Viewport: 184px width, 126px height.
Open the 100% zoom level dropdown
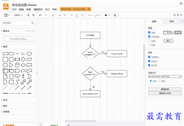click(18, 15)
